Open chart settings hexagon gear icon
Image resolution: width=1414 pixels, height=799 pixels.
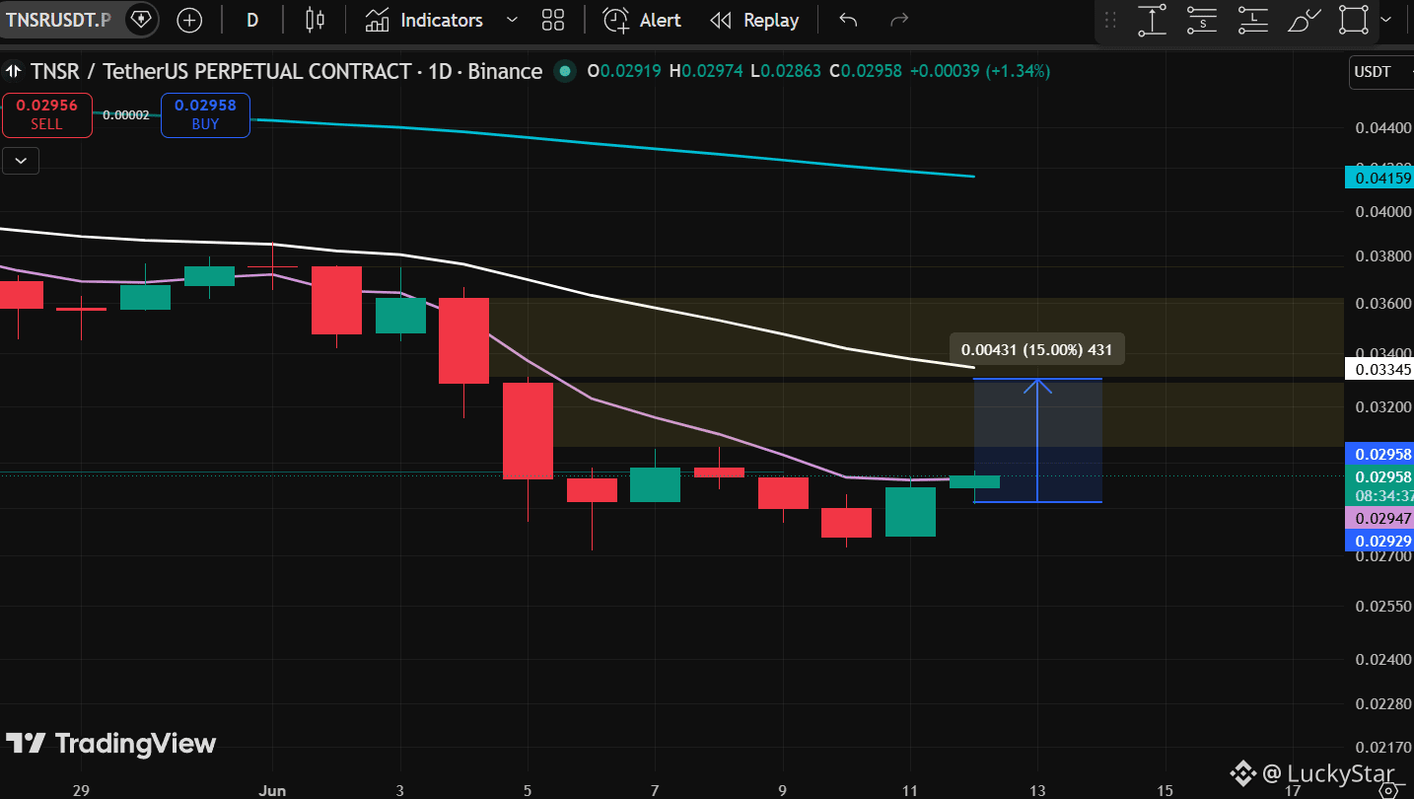tap(1388, 789)
